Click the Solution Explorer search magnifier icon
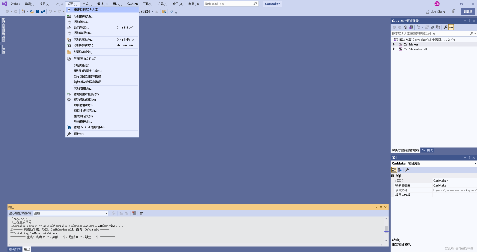Viewport: 477px width, 252px height. 472,33
